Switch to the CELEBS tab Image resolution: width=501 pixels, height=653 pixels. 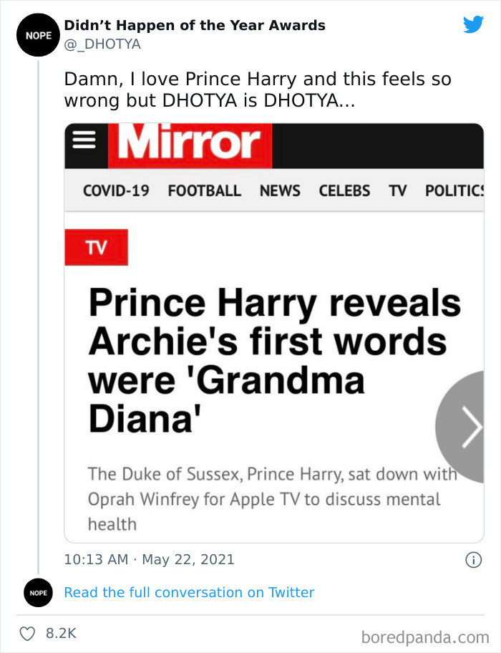pos(344,190)
